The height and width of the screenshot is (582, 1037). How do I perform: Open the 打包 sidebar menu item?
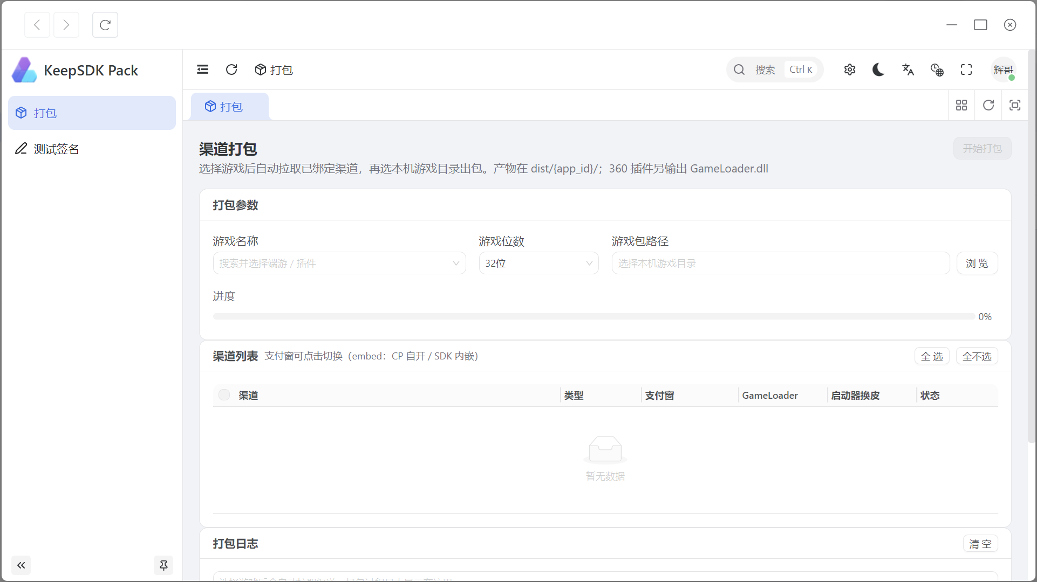(92, 113)
